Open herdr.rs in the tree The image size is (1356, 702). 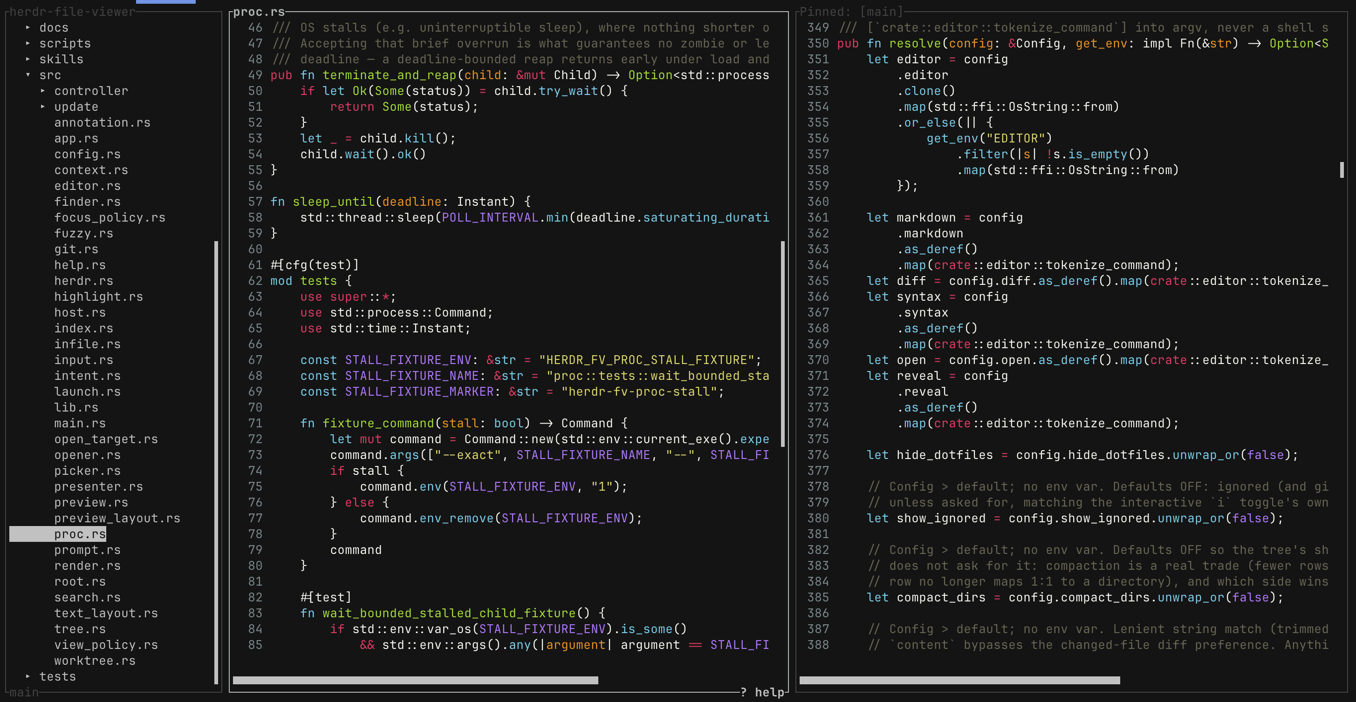[x=84, y=280]
